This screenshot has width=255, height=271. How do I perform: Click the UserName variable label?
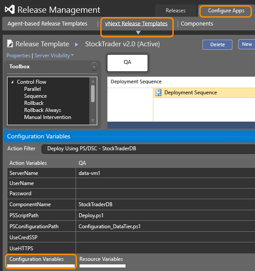22,183
